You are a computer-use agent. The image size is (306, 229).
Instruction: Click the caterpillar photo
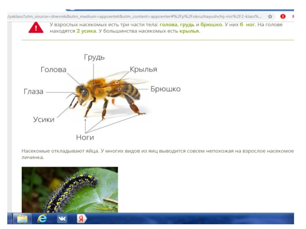pos(70,190)
